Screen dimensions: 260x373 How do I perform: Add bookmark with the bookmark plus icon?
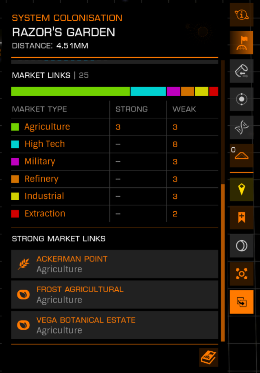[x=242, y=218]
